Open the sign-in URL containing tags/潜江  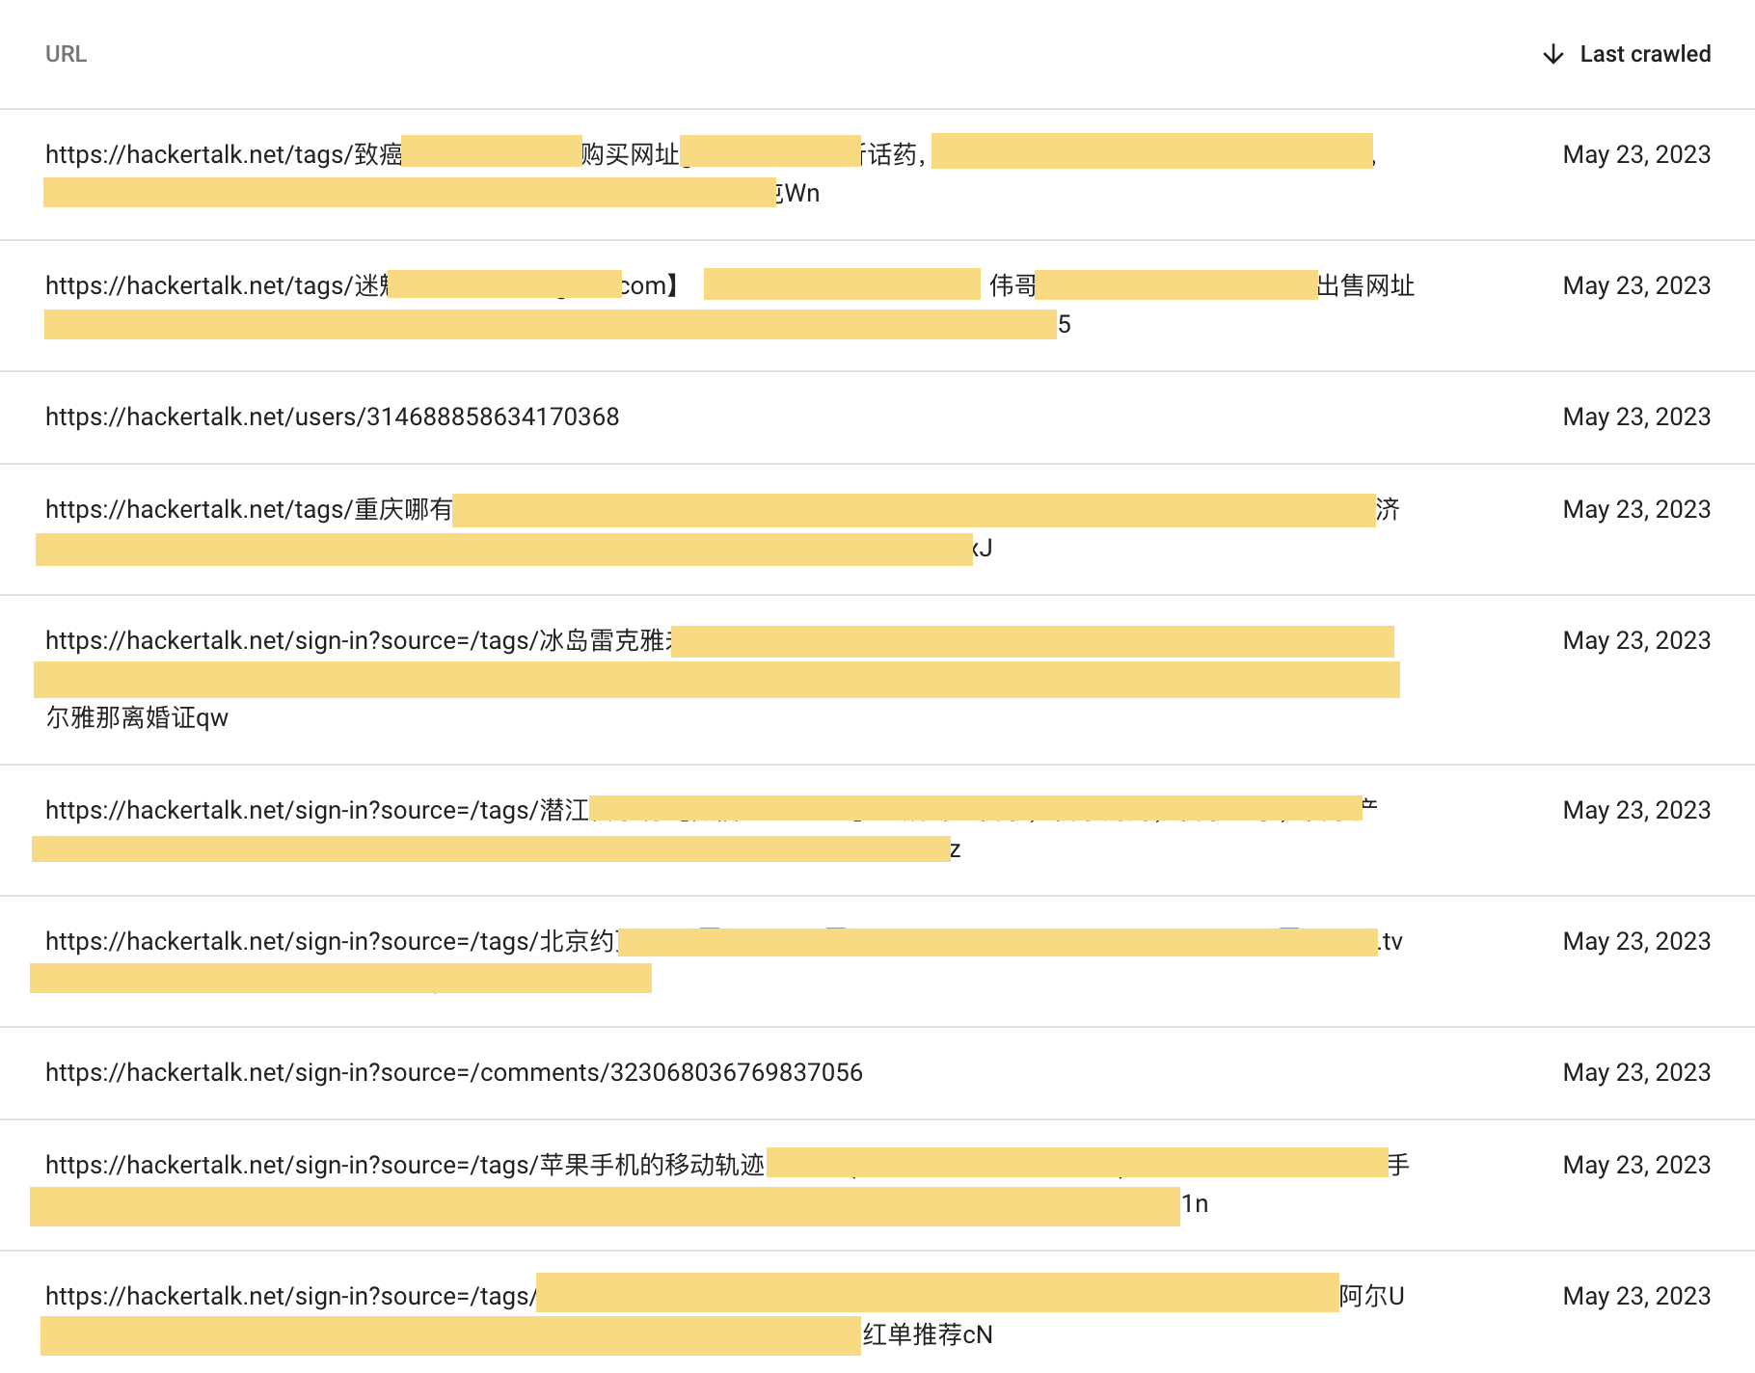coord(316,810)
